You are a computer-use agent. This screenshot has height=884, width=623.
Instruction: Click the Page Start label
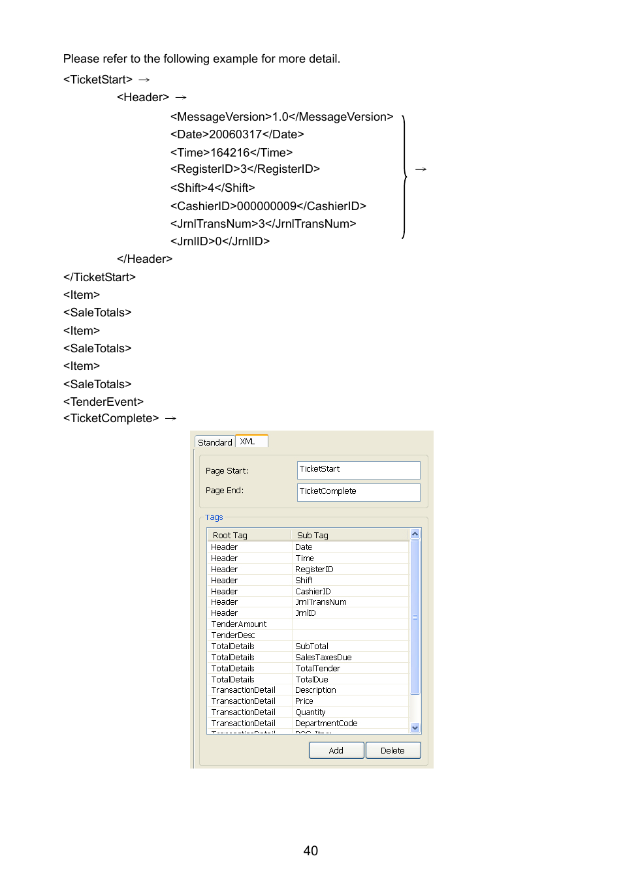point(227,471)
